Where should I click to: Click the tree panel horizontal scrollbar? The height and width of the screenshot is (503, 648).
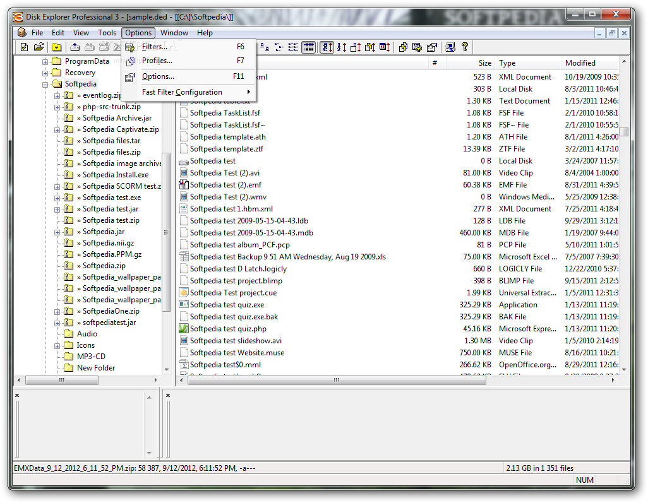click(62, 380)
